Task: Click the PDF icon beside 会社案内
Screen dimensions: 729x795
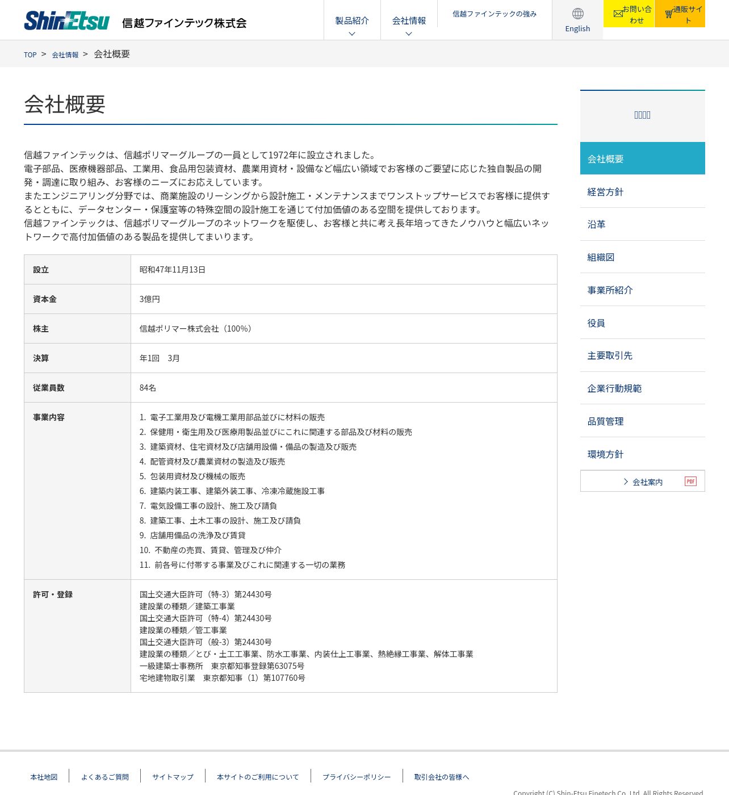Action: [x=690, y=482]
